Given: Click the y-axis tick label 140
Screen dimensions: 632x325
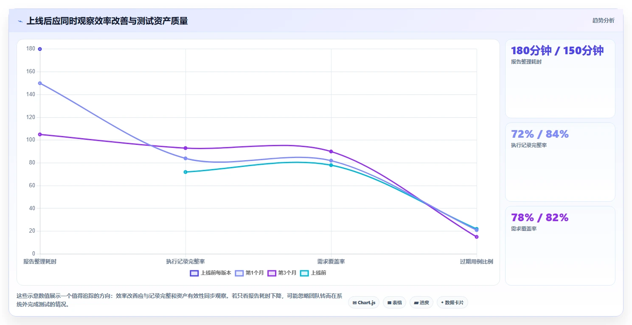Looking at the screenshot, I should pos(31,94).
